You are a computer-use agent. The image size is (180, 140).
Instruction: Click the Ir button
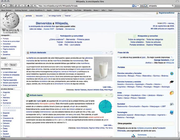(6, 65)
